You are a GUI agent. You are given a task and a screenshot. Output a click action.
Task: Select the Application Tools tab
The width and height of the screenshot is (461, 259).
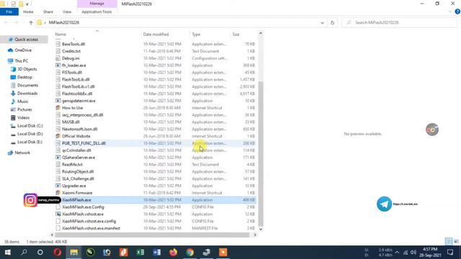pyautogui.click(x=97, y=12)
